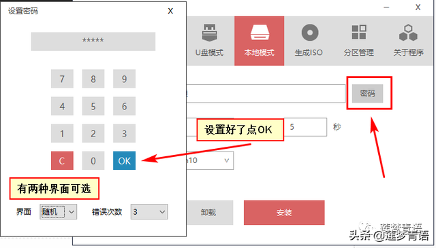Open the 分区管理 grid icon
Image resolution: width=436 pixels, height=248 pixels.
[x=359, y=32]
